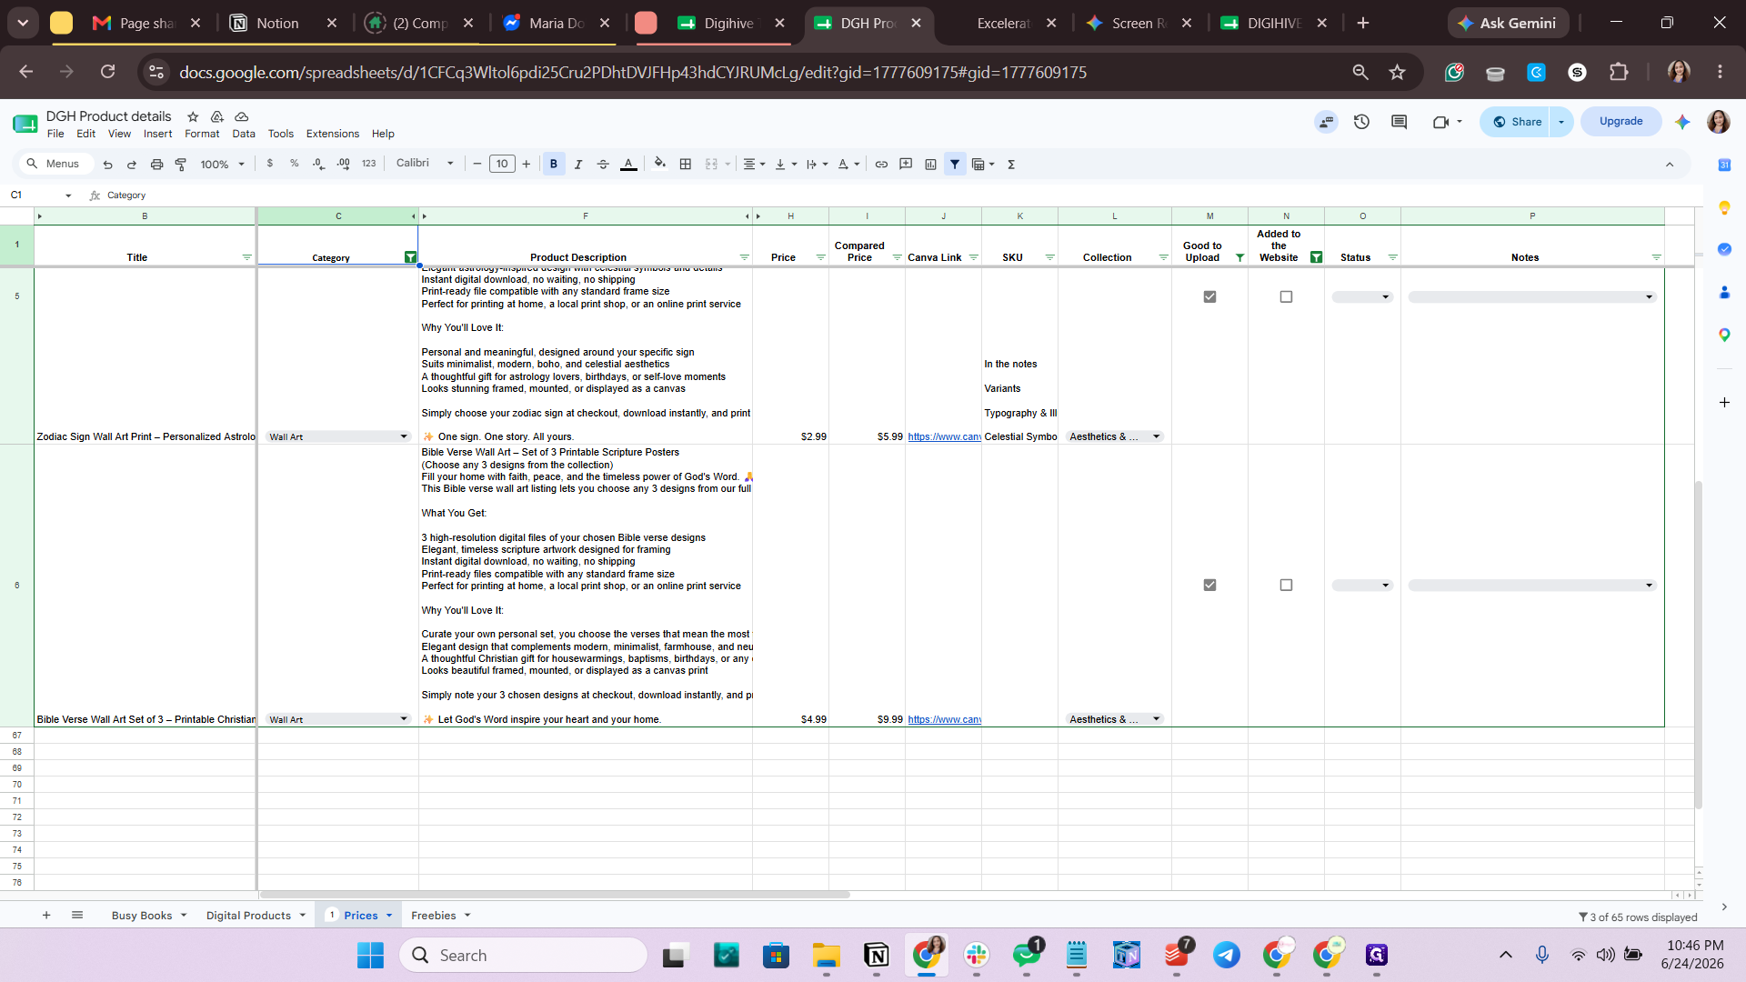Image resolution: width=1746 pixels, height=982 pixels.
Task: Open the Good to Upload column filter
Action: click(1239, 257)
